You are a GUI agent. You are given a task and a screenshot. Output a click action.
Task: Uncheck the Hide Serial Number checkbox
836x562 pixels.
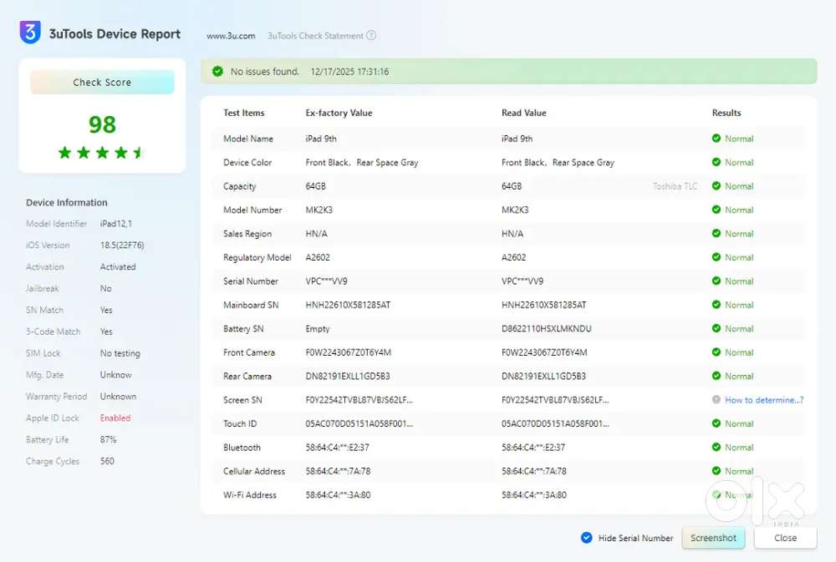pyautogui.click(x=587, y=538)
